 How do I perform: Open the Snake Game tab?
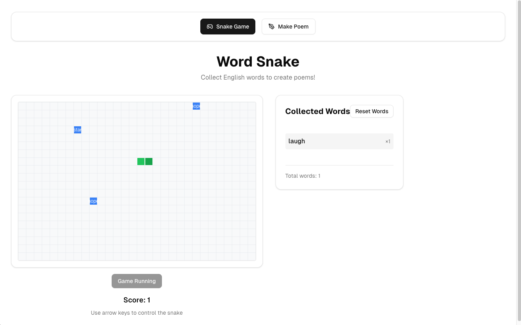point(228,27)
